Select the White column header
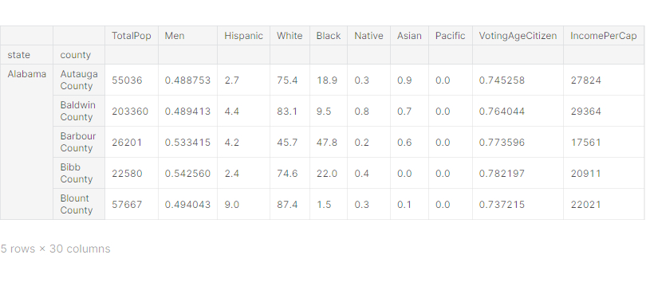The width and height of the screenshot is (646, 290). pyautogui.click(x=290, y=36)
